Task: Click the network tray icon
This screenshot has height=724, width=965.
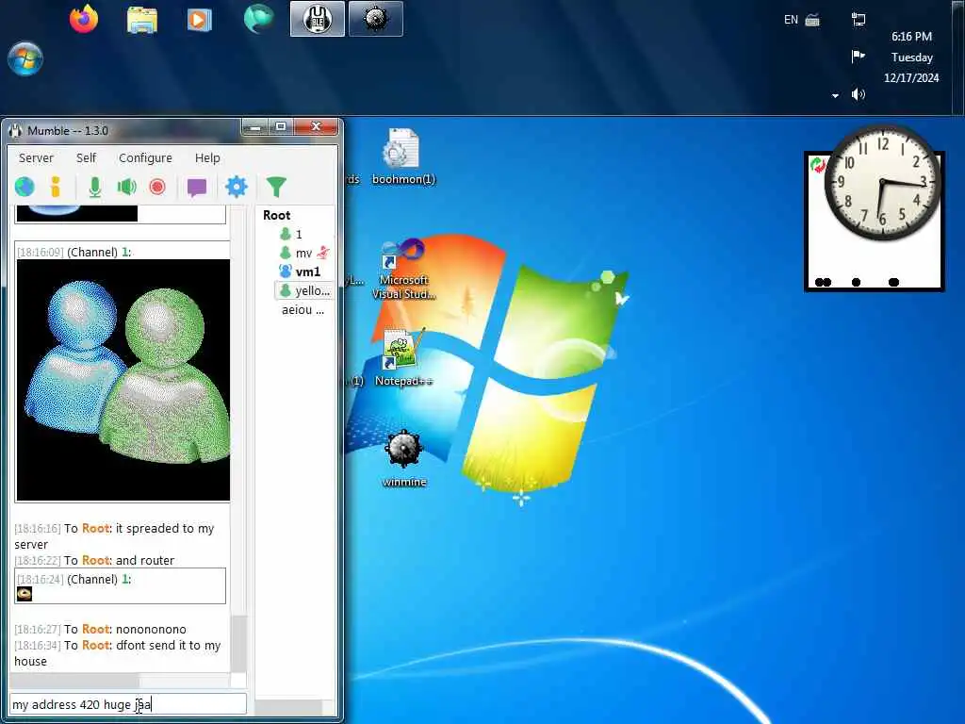Action: 858,20
